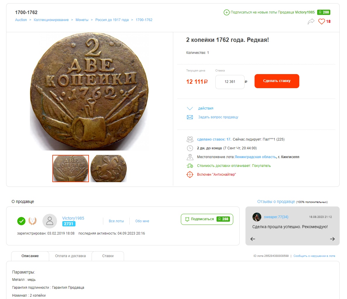Add lot to favorites with heart icon

[x=322, y=21]
